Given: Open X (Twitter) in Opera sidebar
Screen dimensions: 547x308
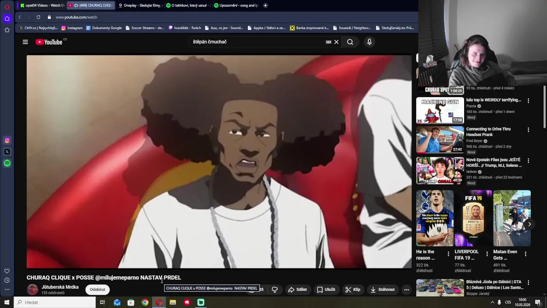Looking at the screenshot, I should point(7,151).
